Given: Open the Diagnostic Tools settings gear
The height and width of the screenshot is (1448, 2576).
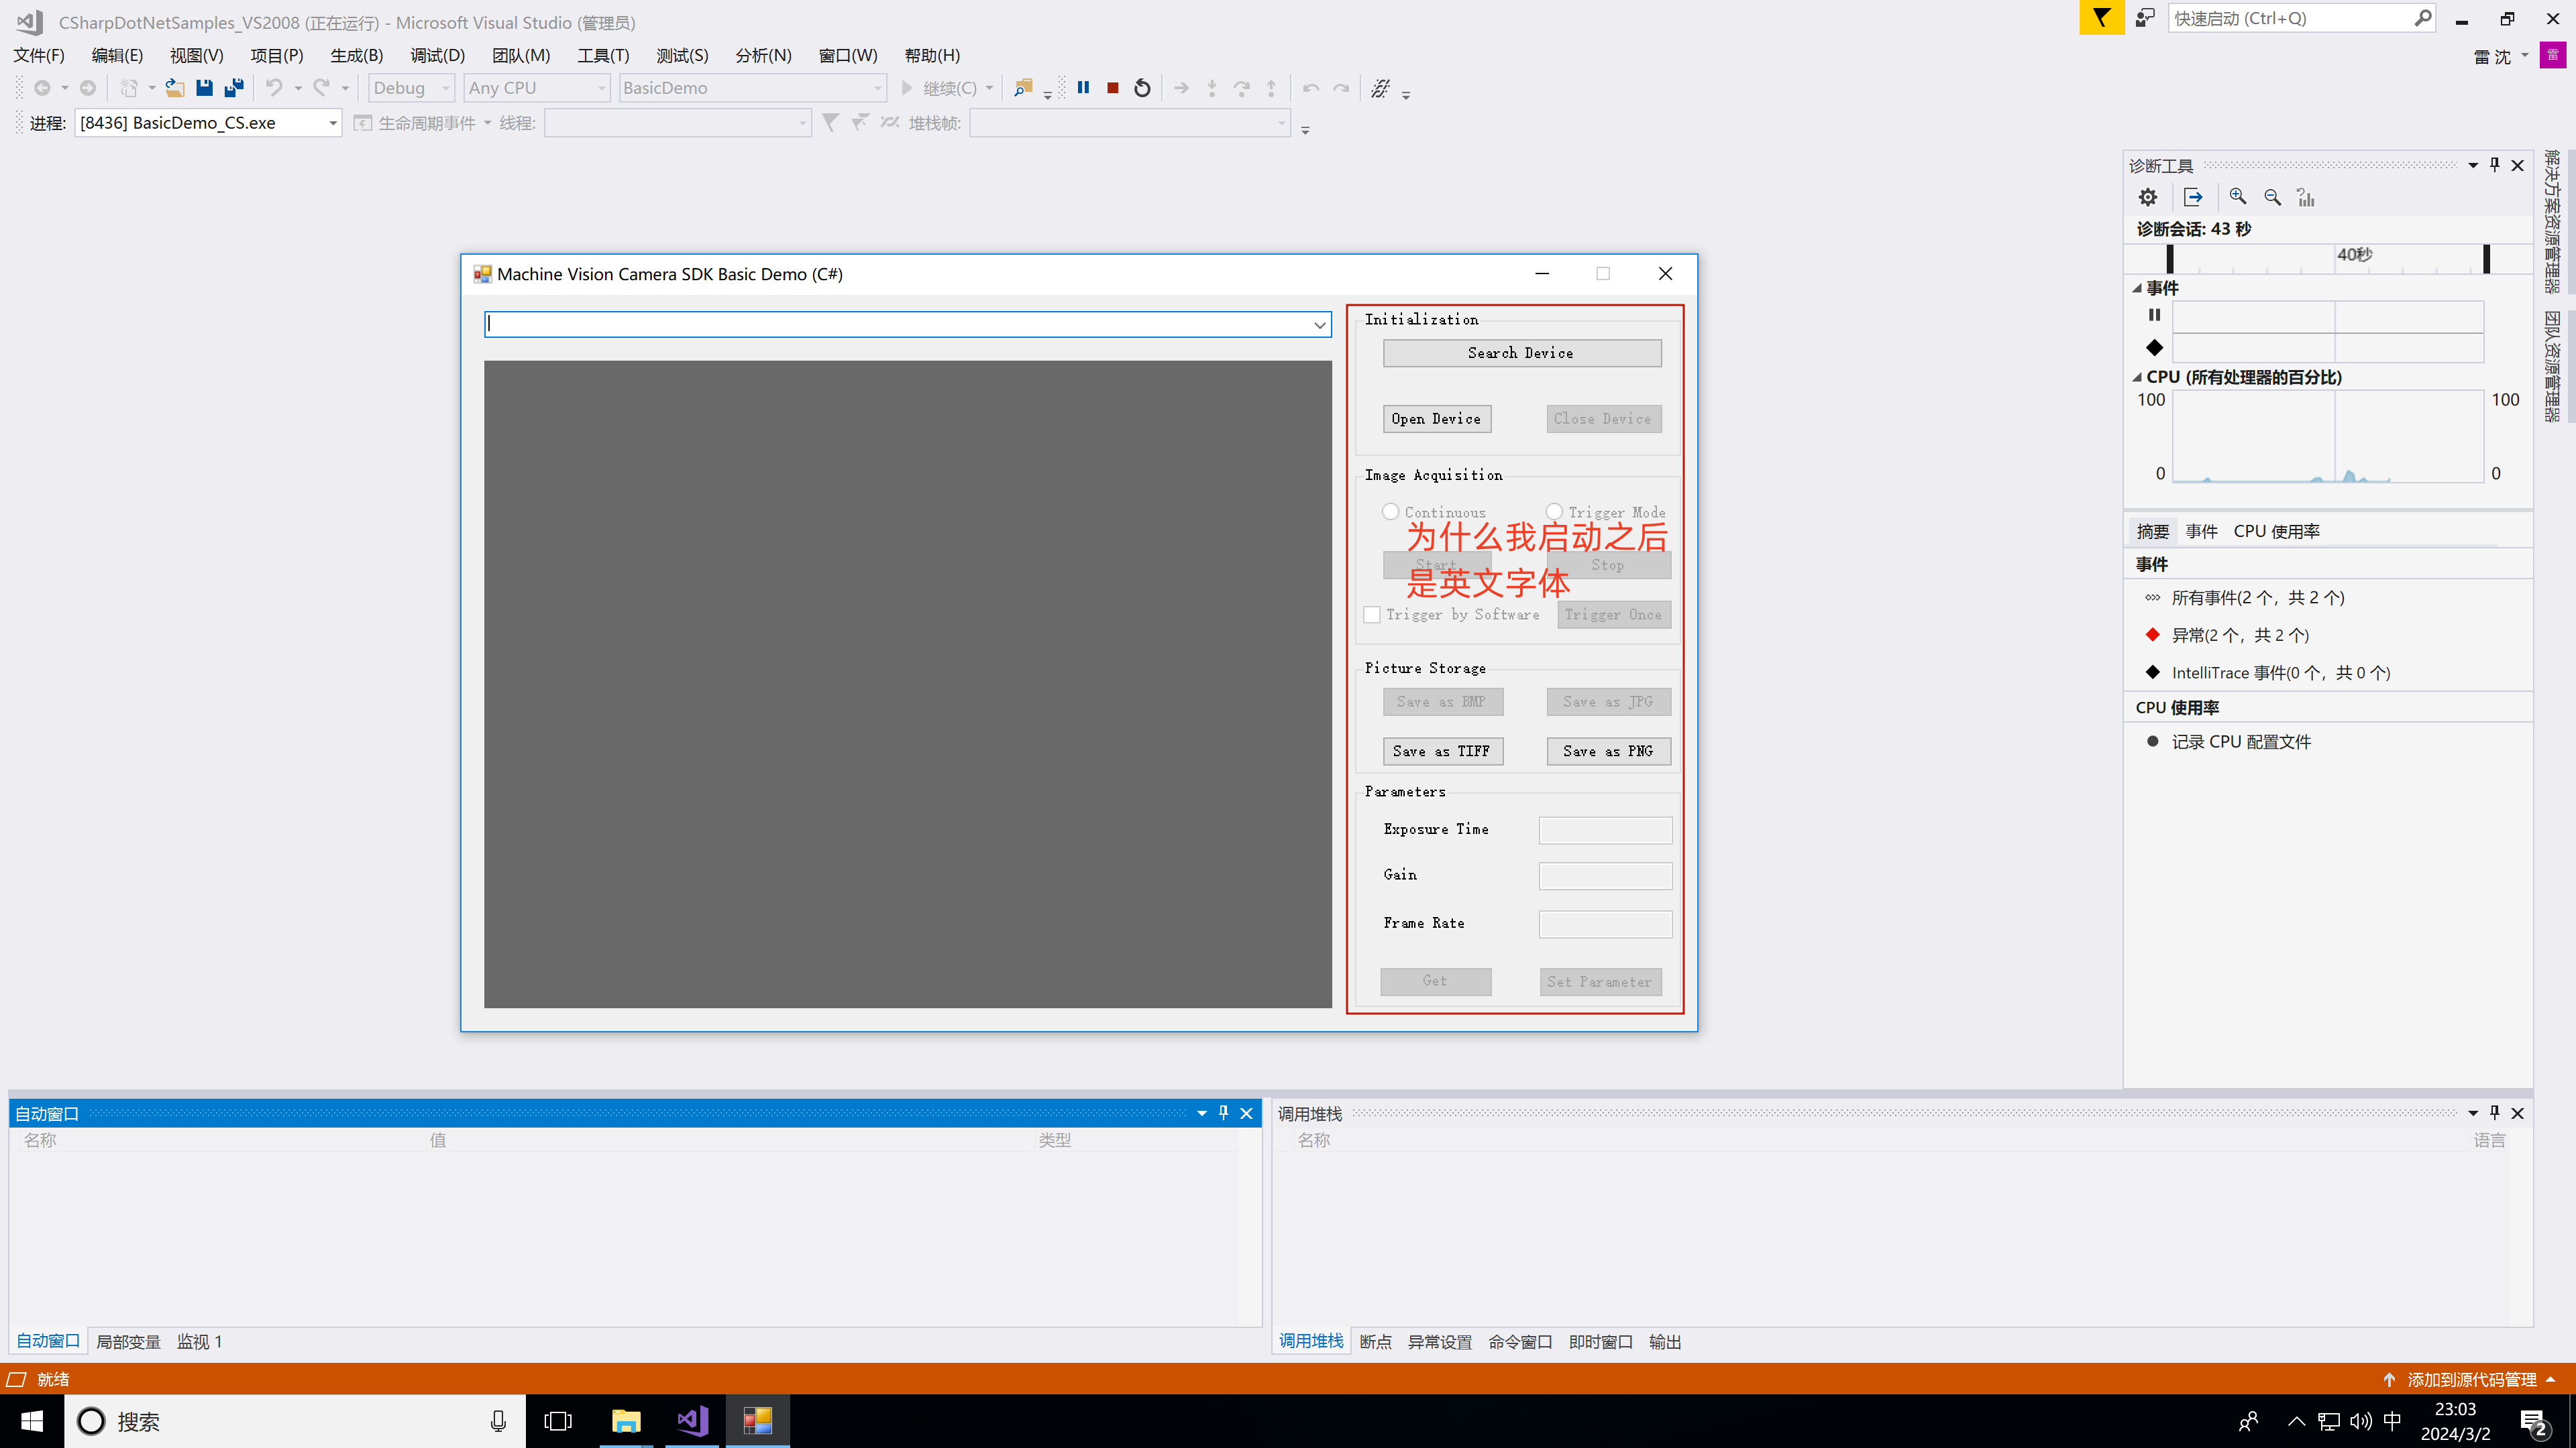Looking at the screenshot, I should click(2148, 197).
